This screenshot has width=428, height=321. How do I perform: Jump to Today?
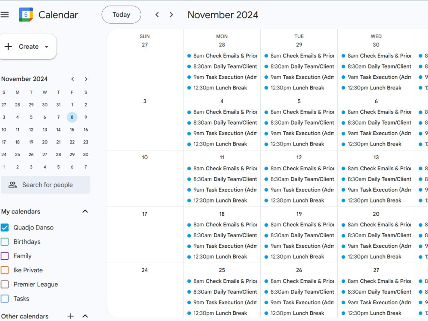122,15
